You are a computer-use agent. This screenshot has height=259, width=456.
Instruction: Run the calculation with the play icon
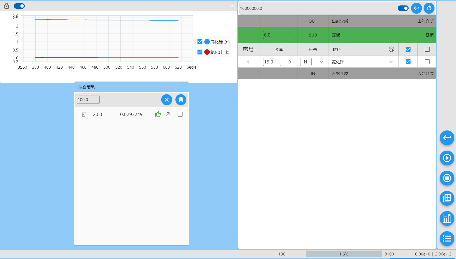click(x=447, y=158)
